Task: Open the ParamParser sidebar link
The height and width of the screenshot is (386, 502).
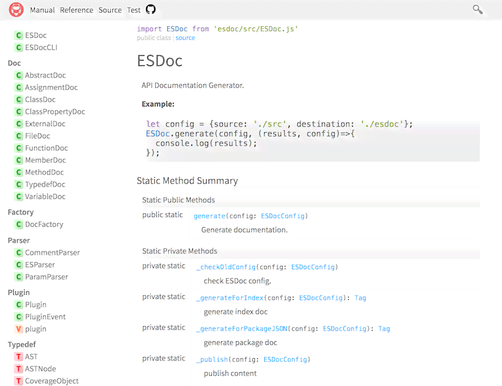Action: (x=47, y=277)
